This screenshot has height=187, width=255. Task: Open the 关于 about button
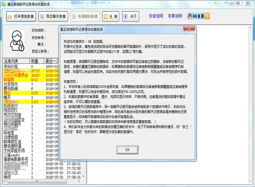pyautogui.click(x=131, y=17)
